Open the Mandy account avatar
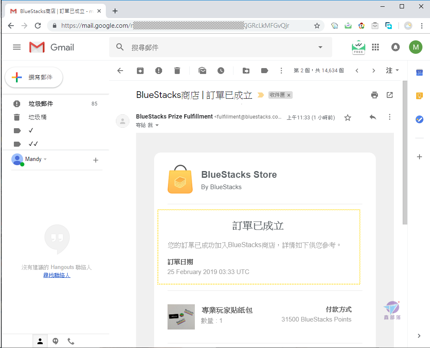430x348 pixels. (x=415, y=47)
